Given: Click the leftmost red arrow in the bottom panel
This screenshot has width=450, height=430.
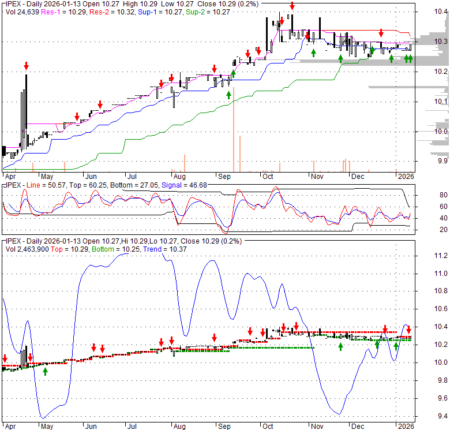Looking at the screenshot, I should click(x=5, y=358).
